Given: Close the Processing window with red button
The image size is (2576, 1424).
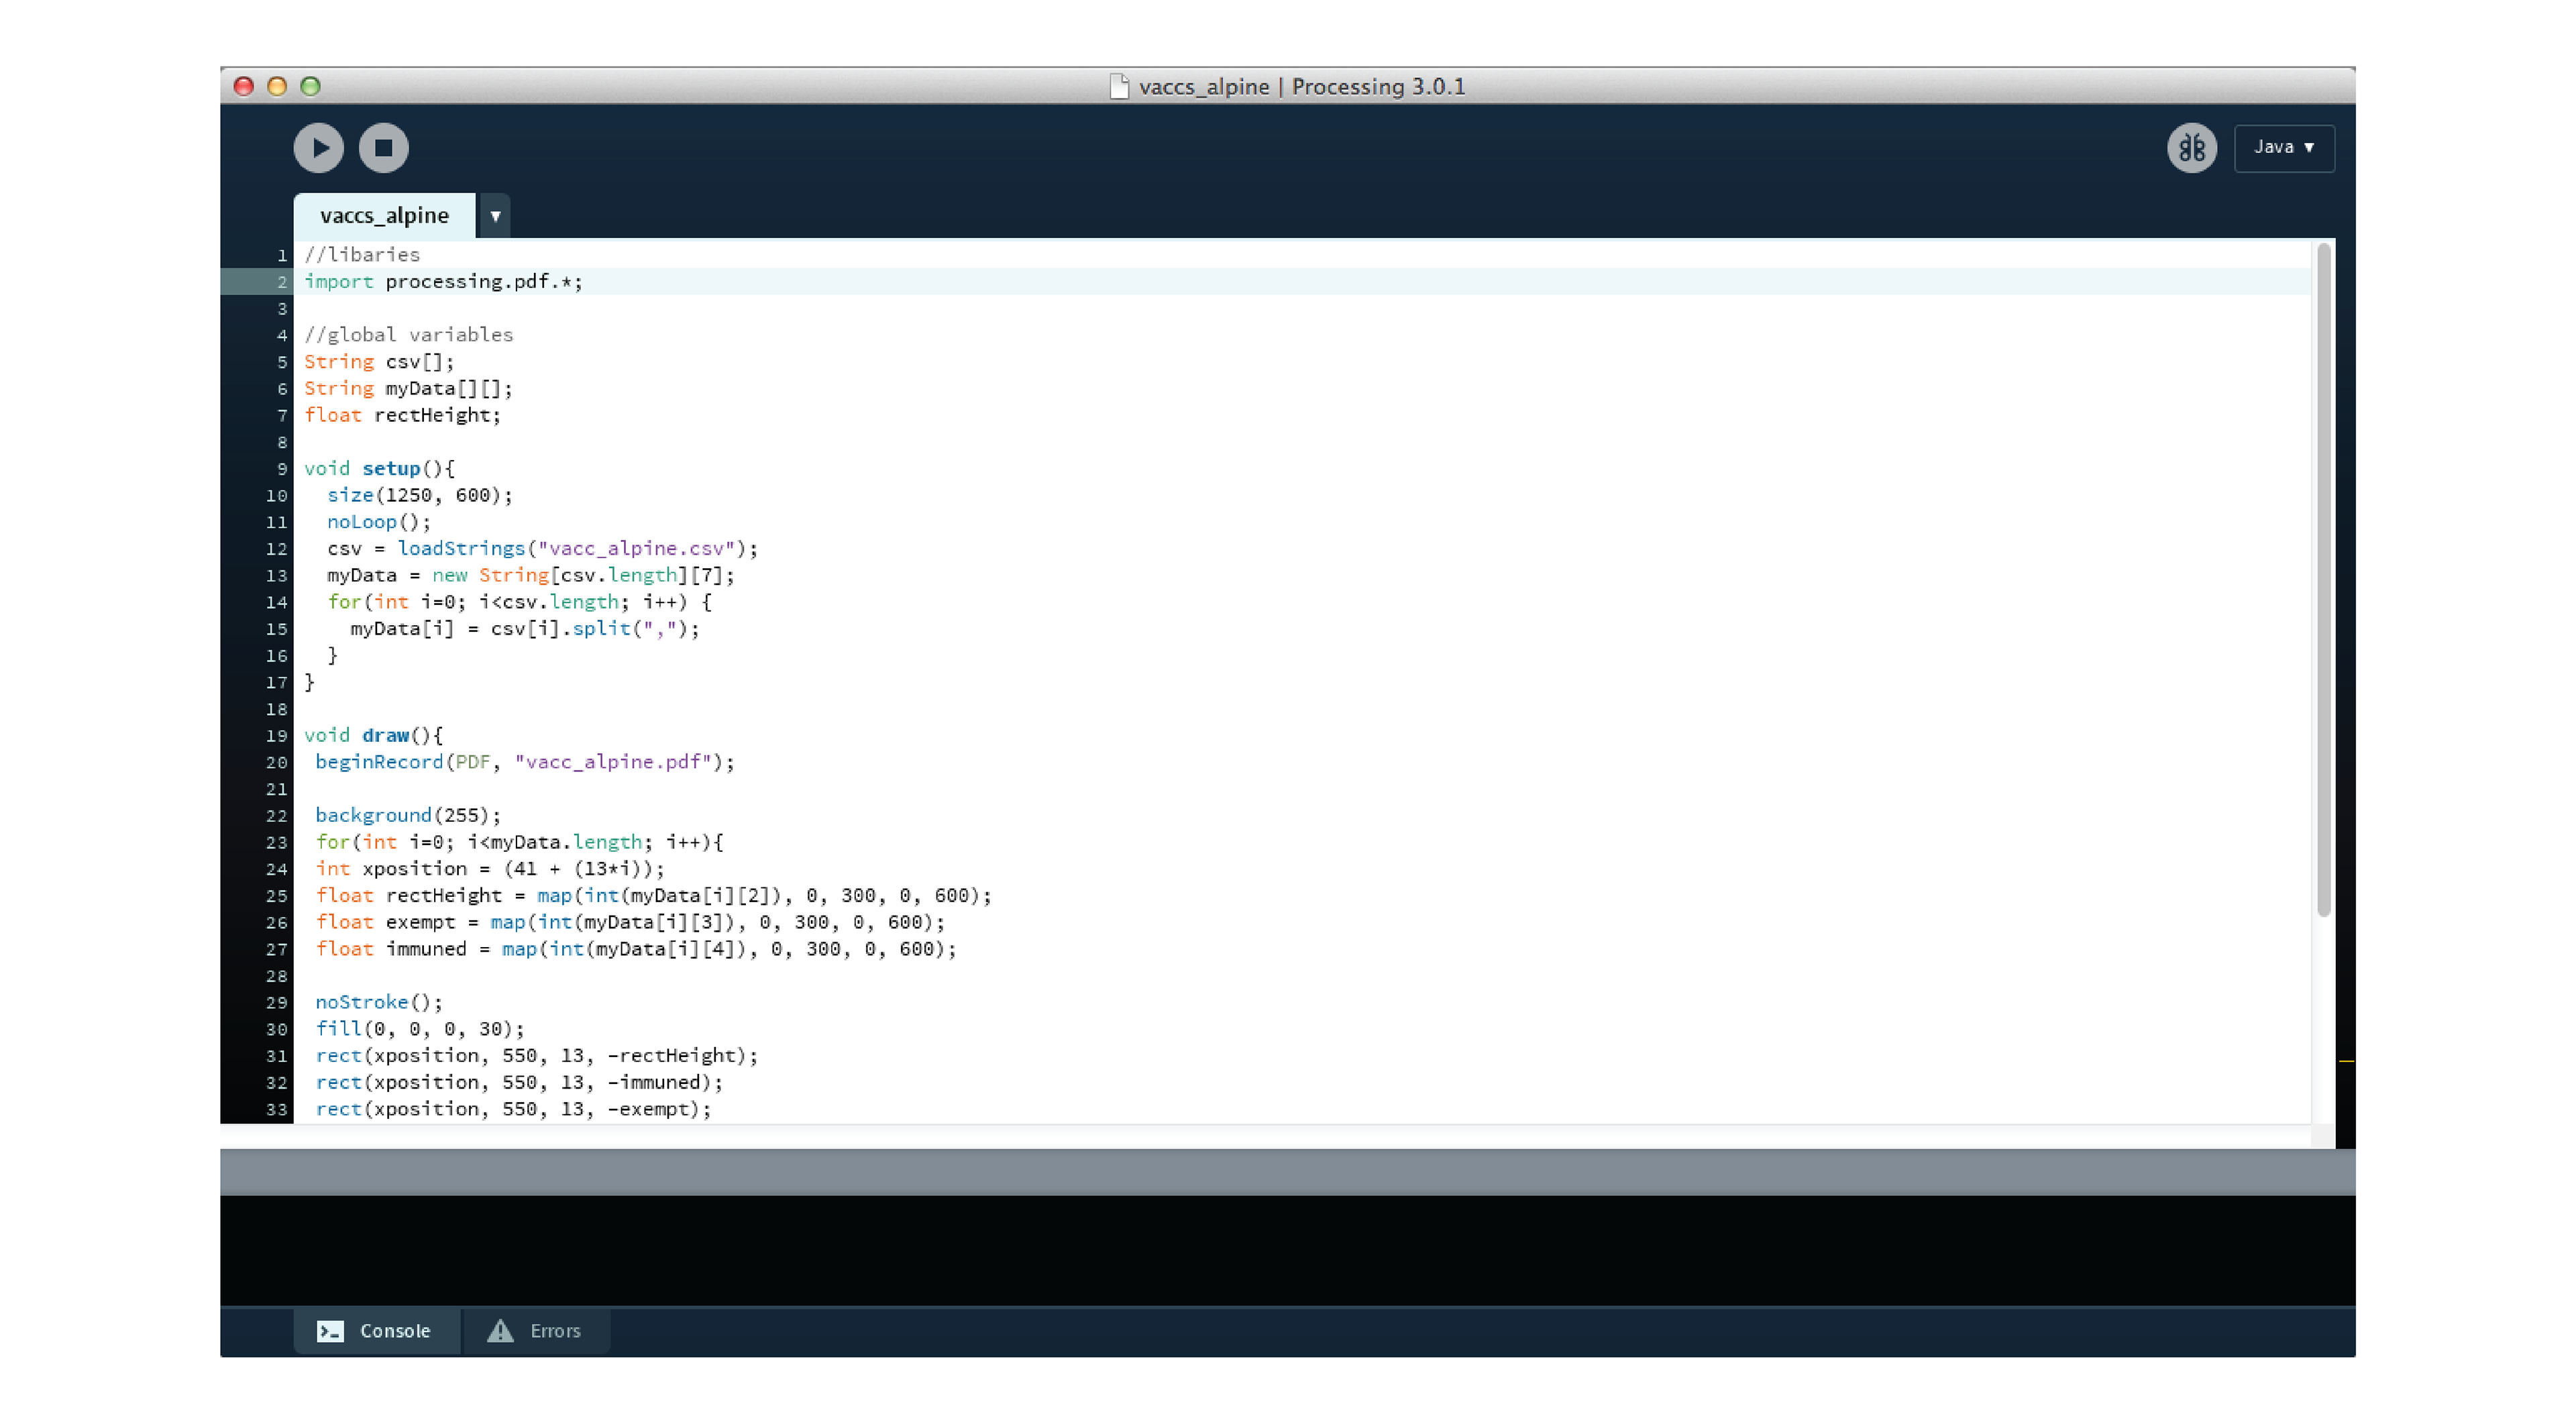Looking at the screenshot, I should 243,86.
